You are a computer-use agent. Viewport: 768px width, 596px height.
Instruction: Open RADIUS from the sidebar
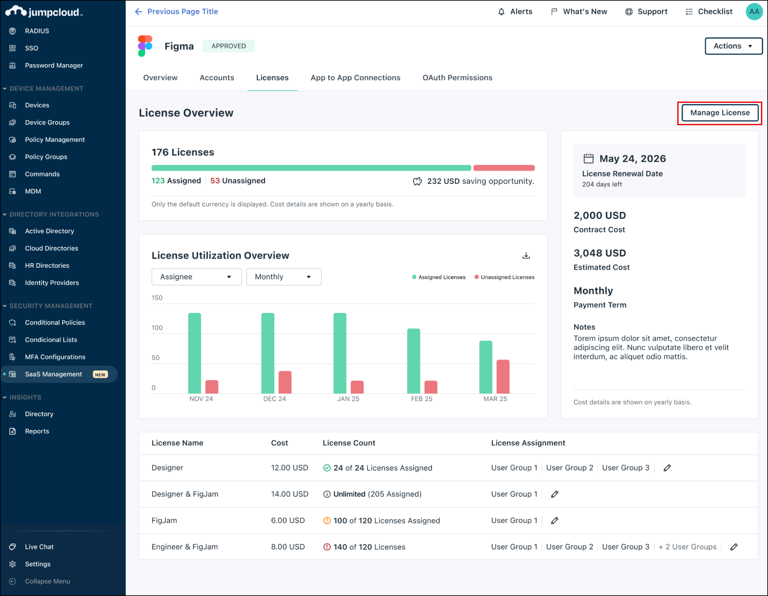click(37, 31)
